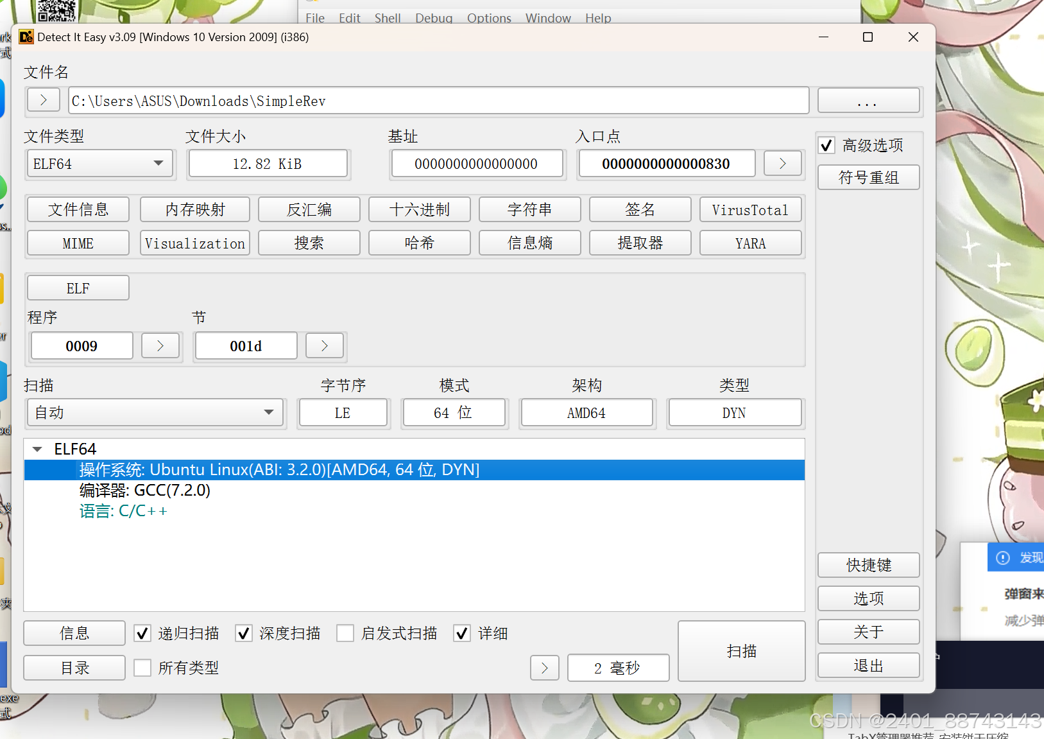Show the 字符串 strings list
The width and height of the screenshot is (1044, 739).
coord(530,209)
